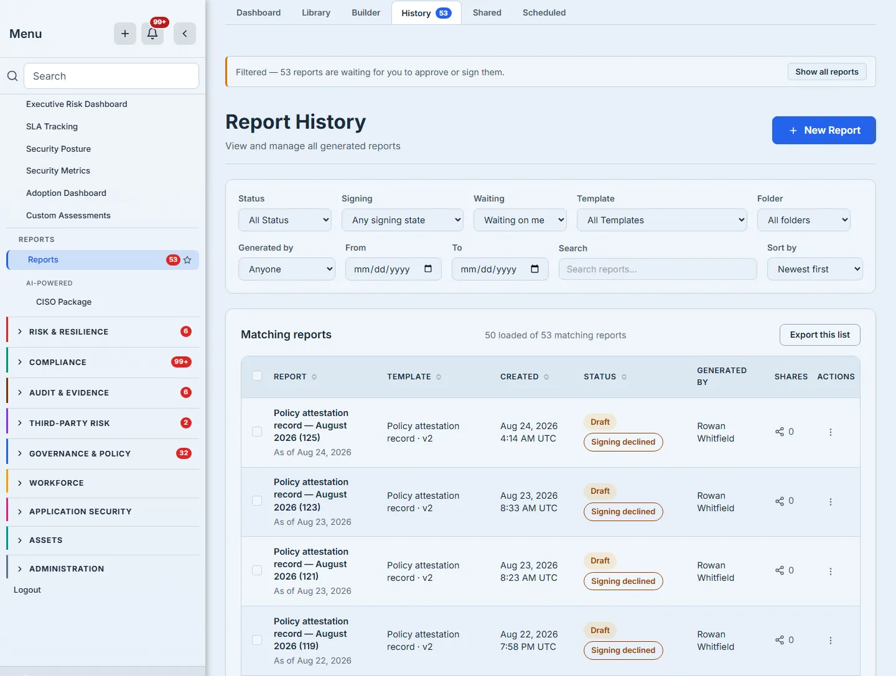Viewport: 896px width, 676px height.
Task: Switch to the Library tab
Action: [x=316, y=12]
